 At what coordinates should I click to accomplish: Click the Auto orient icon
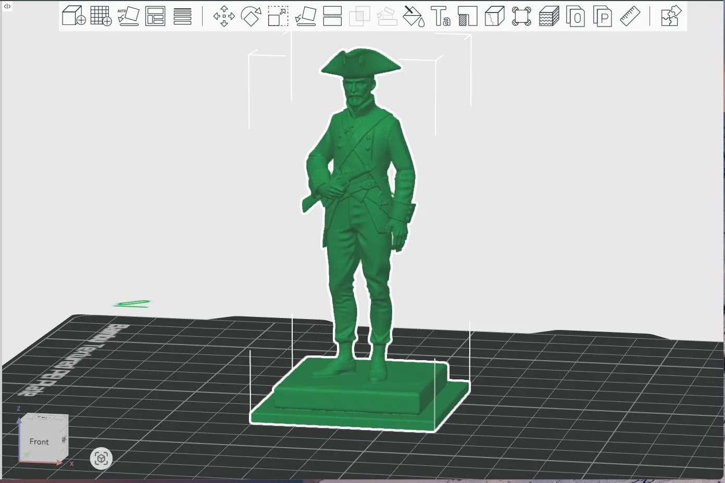coord(128,16)
